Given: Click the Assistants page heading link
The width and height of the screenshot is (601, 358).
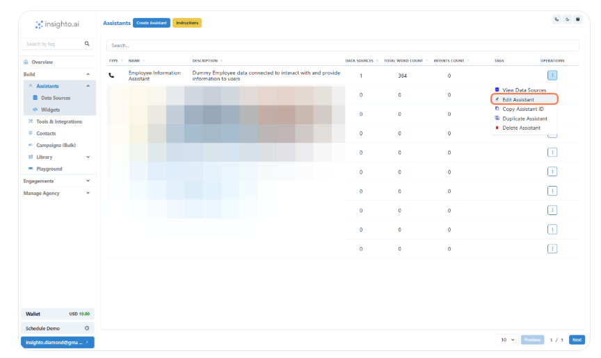Looking at the screenshot, I should [117, 23].
